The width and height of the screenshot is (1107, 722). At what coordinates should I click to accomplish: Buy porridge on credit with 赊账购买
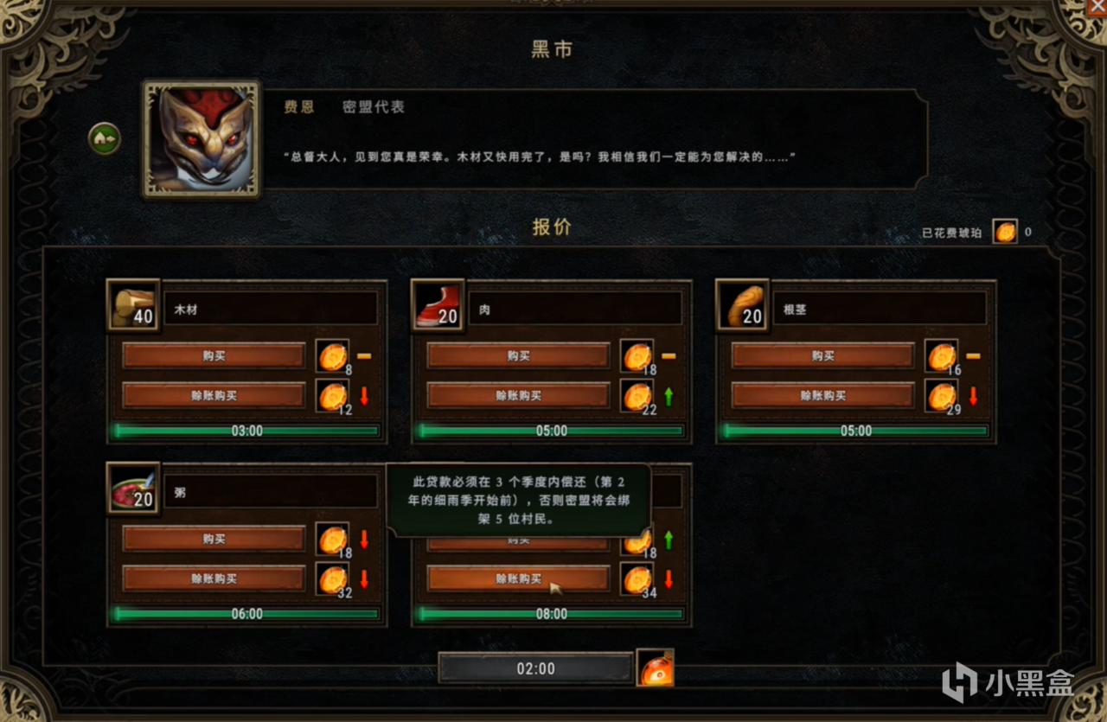(x=214, y=578)
